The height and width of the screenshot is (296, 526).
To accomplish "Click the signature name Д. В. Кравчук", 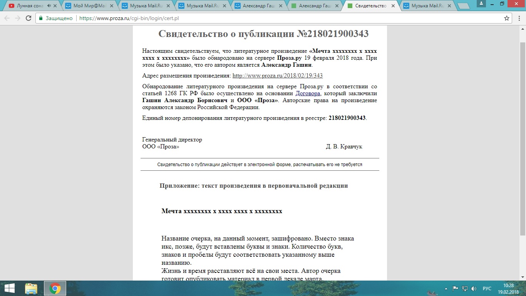I will pos(344,146).
